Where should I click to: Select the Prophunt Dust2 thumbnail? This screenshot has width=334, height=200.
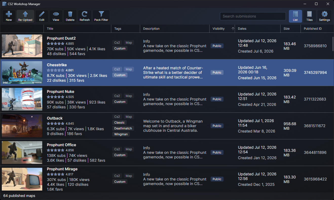click(x=22, y=46)
